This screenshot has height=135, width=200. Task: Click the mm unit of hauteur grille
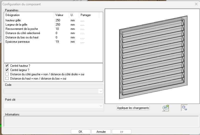(x=73, y=21)
